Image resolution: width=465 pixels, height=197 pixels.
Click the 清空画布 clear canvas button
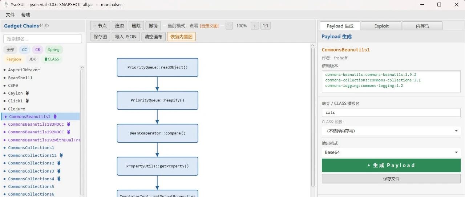coord(153,37)
